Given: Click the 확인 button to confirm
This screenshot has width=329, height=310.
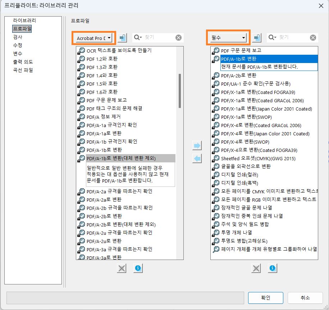Looking at the screenshot, I should click(265, 298).
